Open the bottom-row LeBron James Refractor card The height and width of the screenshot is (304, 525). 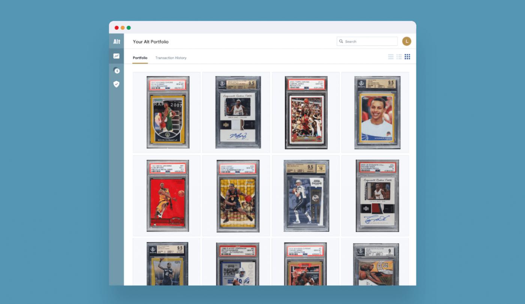pyautogui.click(x=306, y=264)
